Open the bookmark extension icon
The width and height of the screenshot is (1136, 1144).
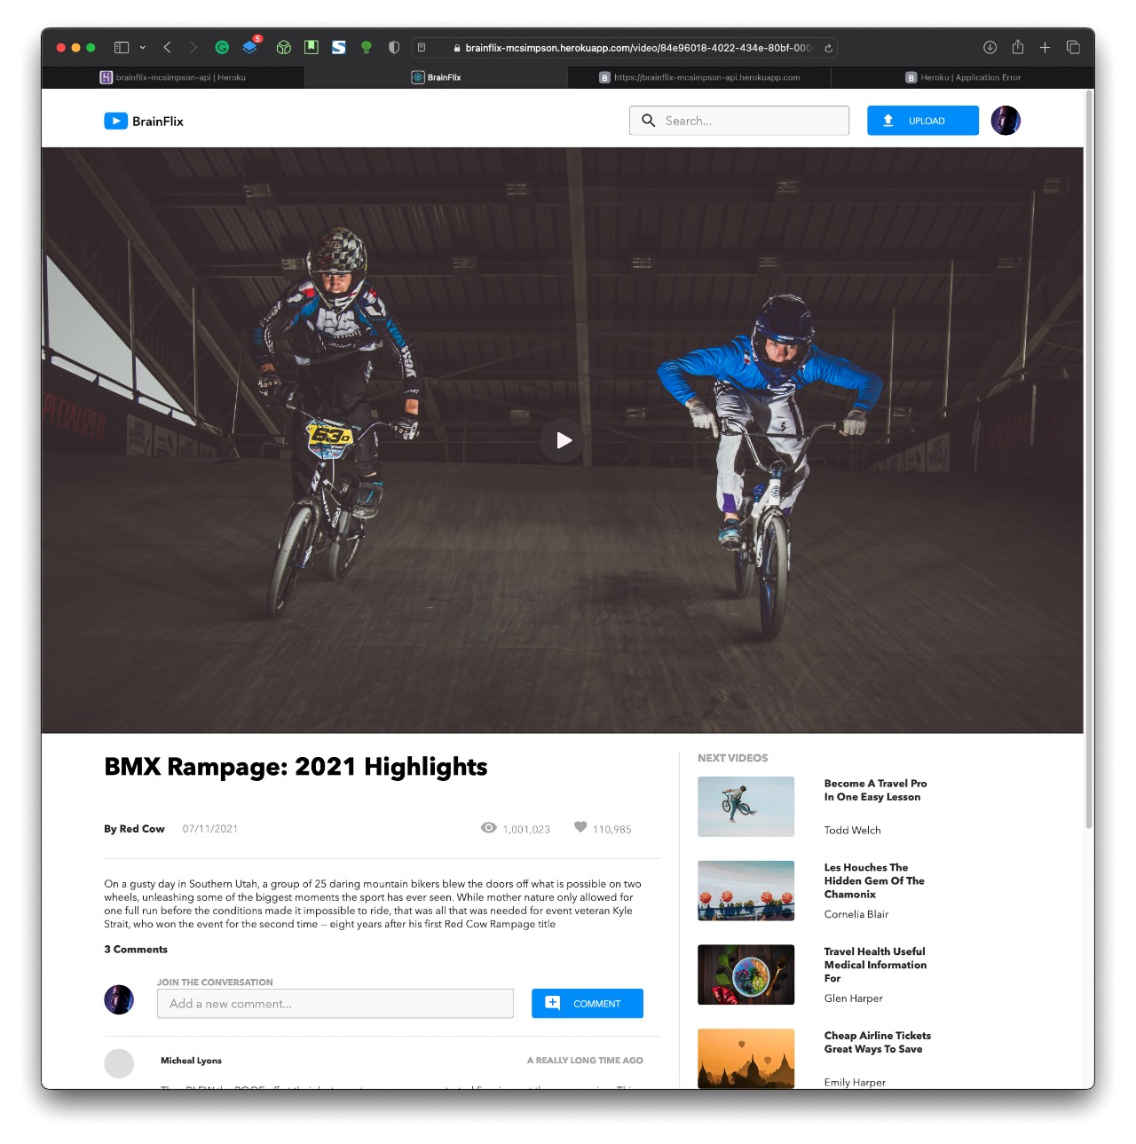click(312, 47)
